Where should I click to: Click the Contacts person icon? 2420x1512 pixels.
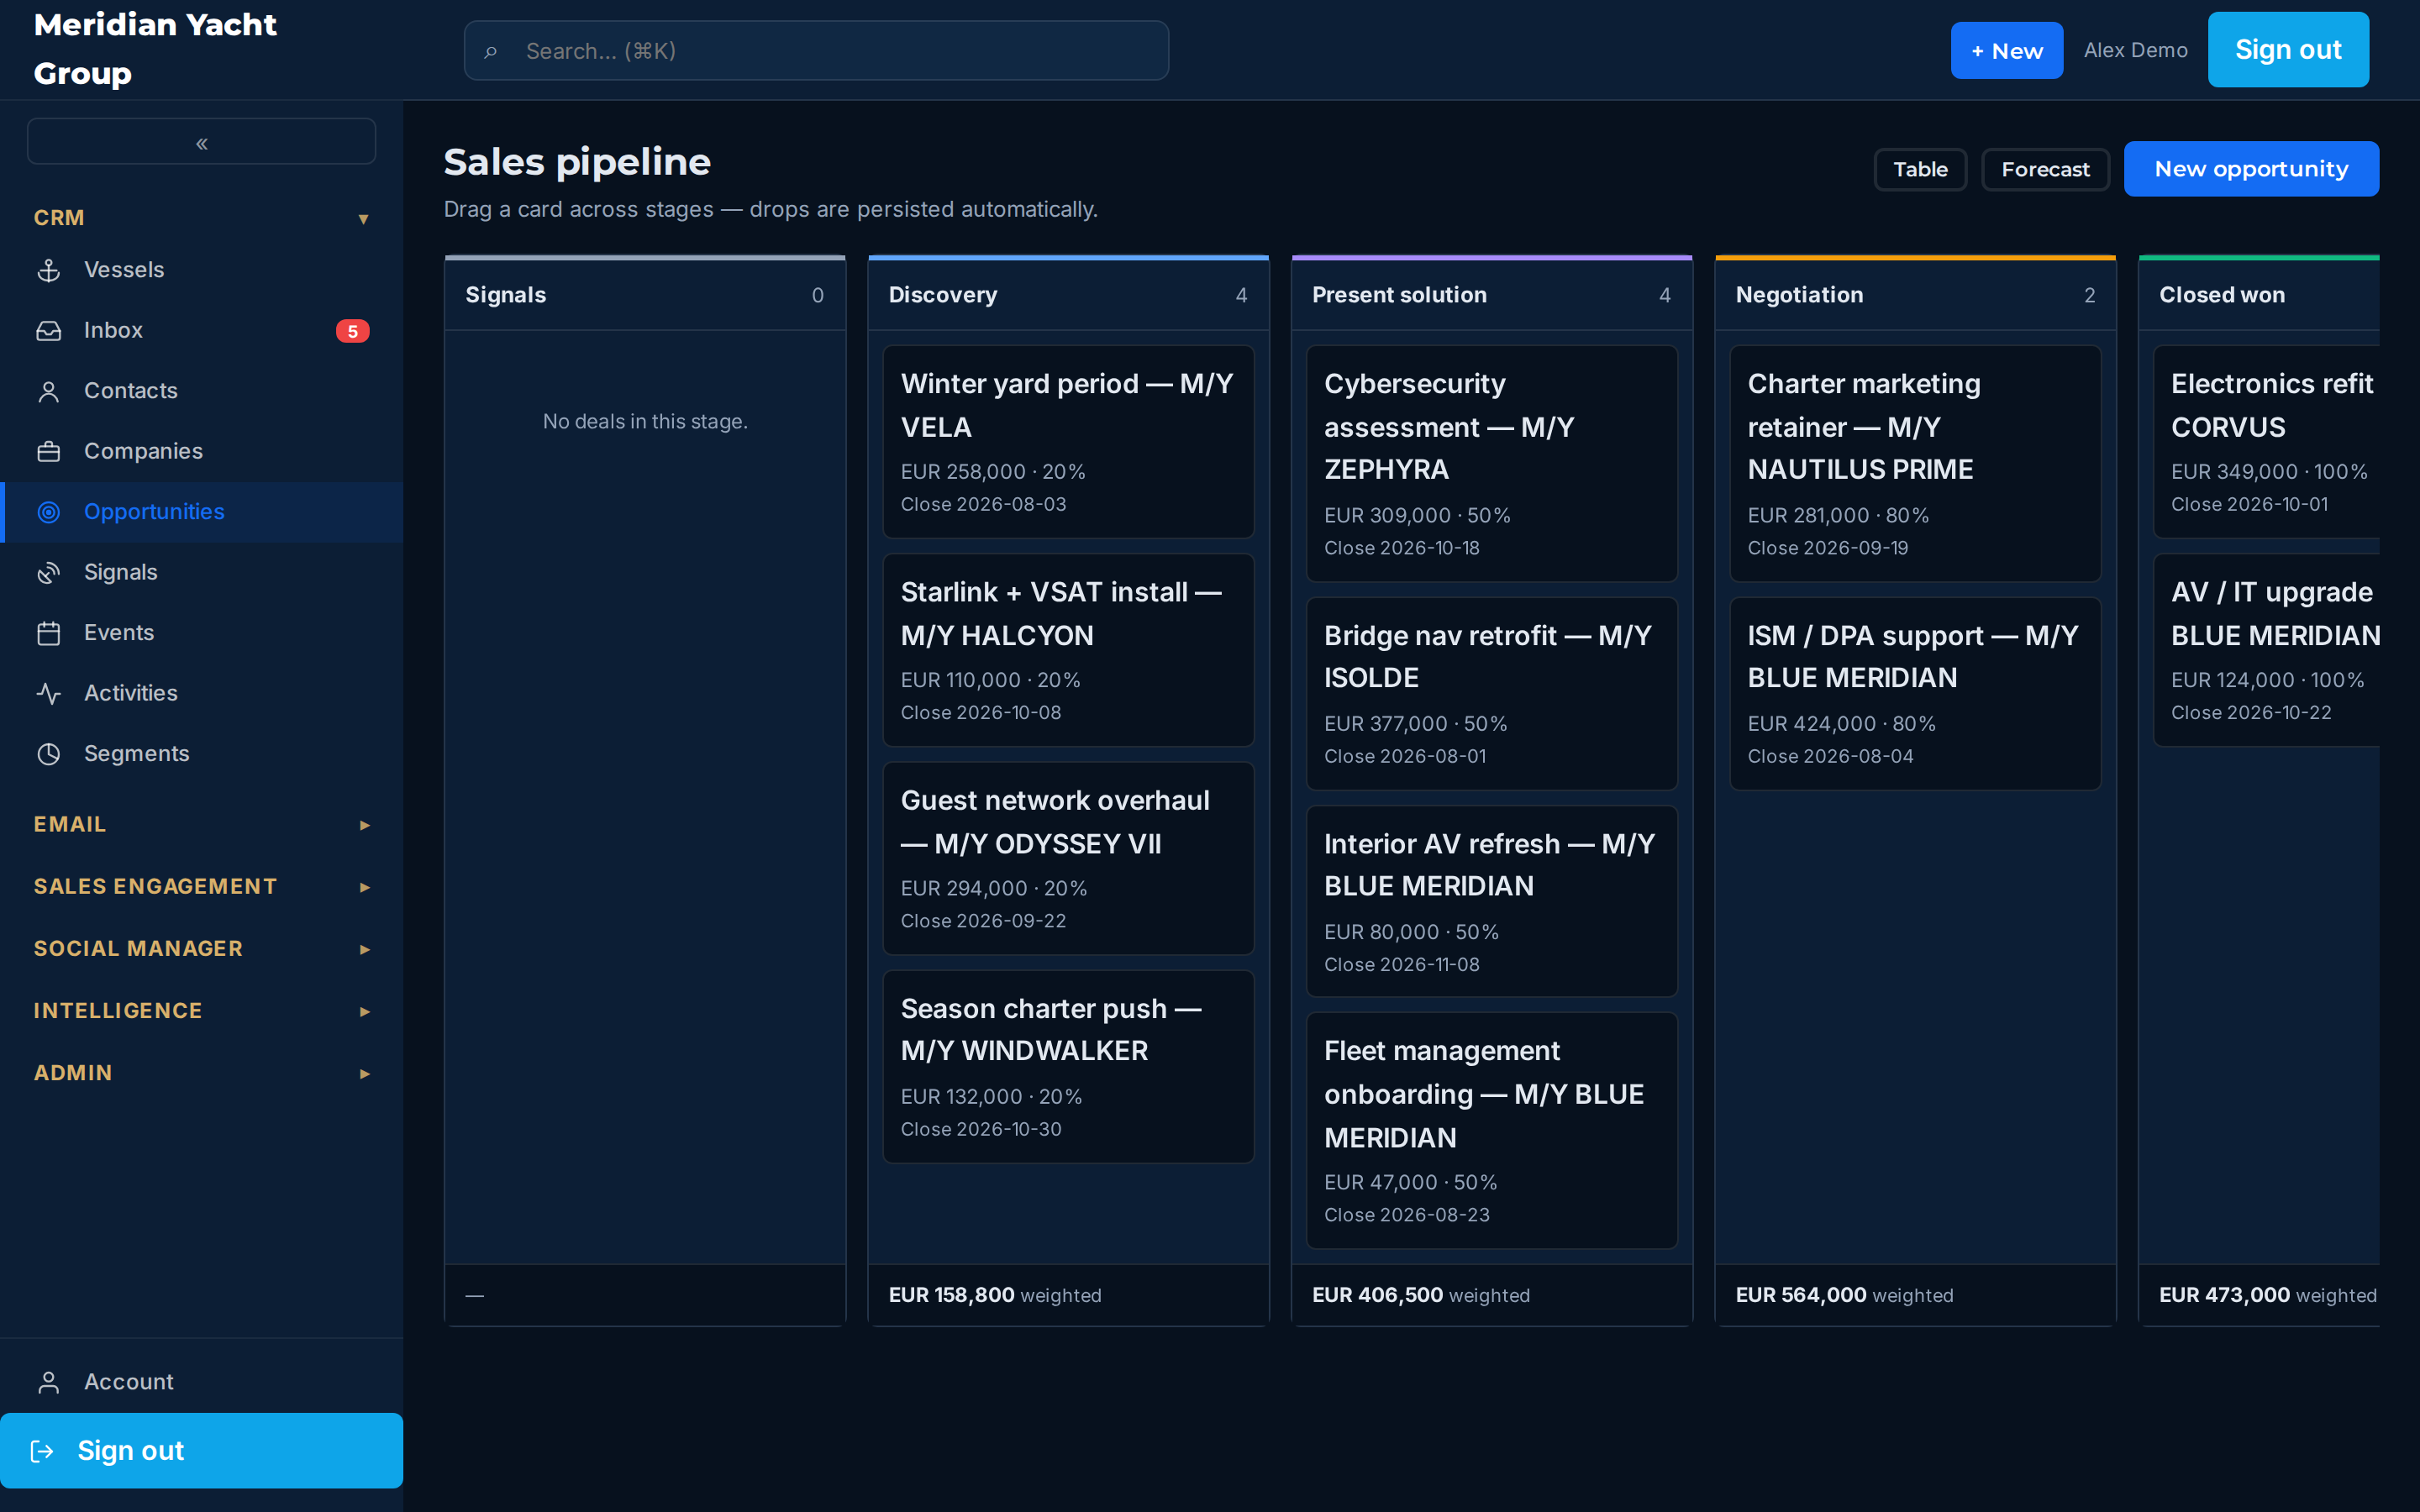pyautogui.click(x=49, y=391)
